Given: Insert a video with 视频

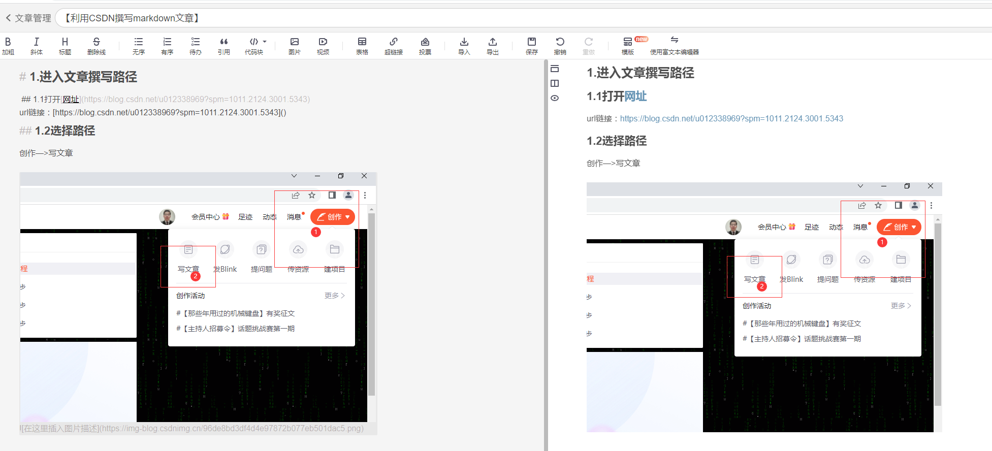Looking at the screenshot, I should tap(323, 46).
